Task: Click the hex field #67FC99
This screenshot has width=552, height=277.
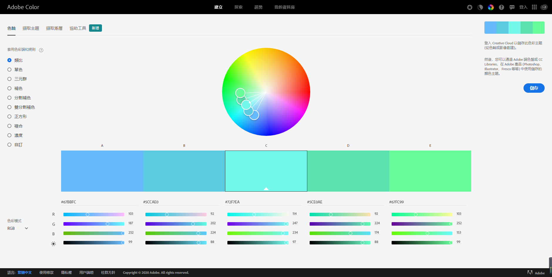Action: 427,202
